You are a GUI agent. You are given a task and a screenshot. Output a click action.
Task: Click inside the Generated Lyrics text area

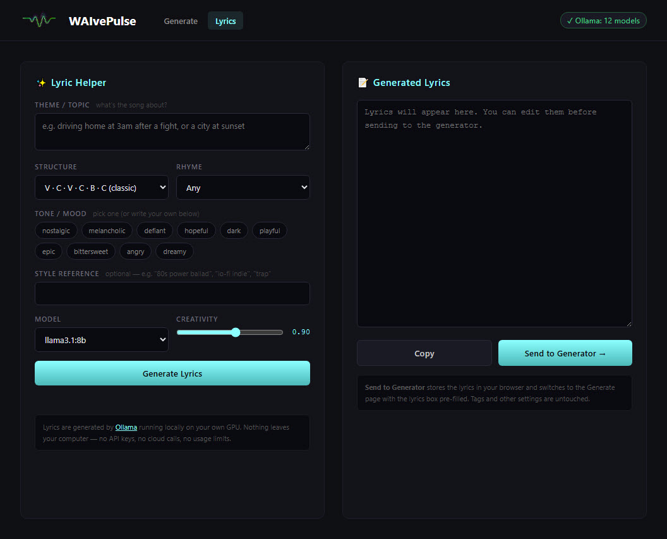click(495, 214)
